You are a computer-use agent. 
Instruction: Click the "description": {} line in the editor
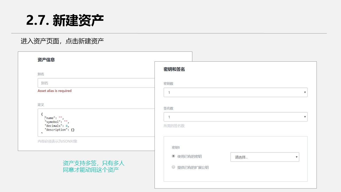tap(60, 130)
